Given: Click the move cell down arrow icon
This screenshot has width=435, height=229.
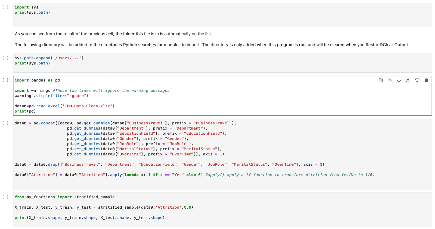Looking at the screenshot, I should [x=399, y=80].
